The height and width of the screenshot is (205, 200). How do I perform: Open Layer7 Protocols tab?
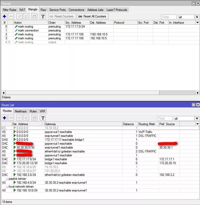117,10
